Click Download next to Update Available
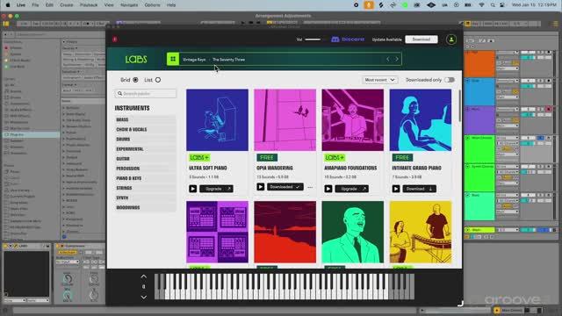 (421, 39)
